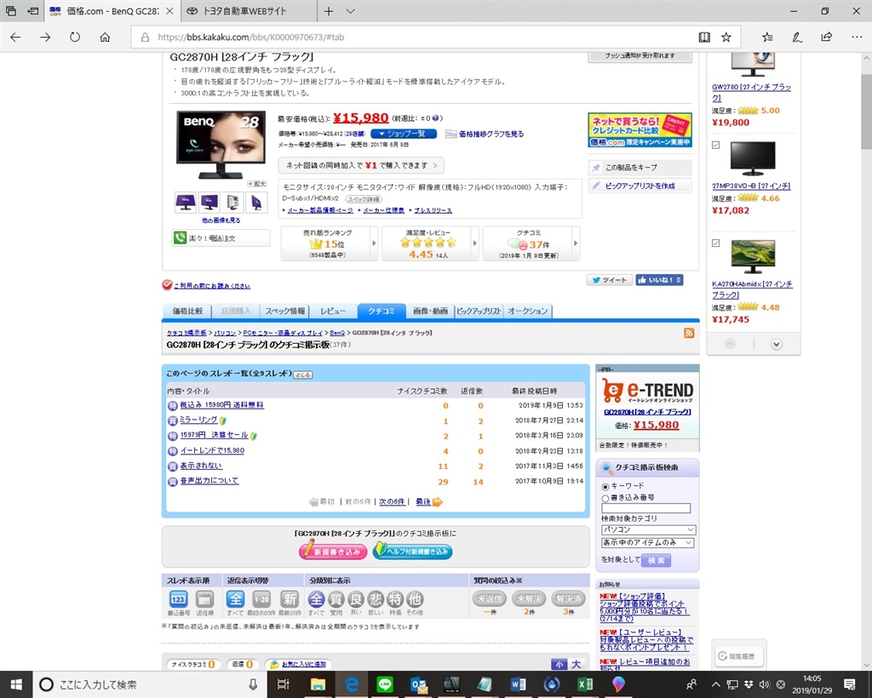Open the 音声出力について thread link
The image size is (872, 698).
[209, 481]
